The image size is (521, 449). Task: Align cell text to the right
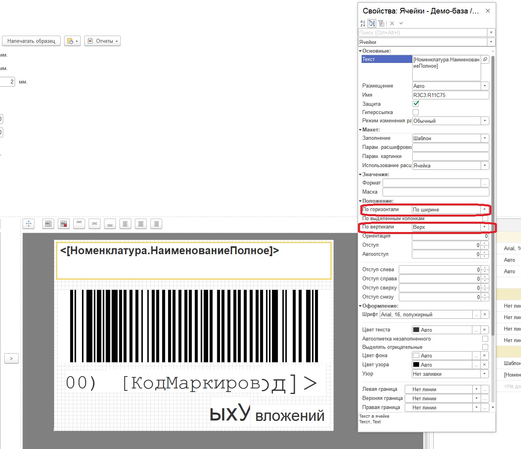(x=156, y=224)
